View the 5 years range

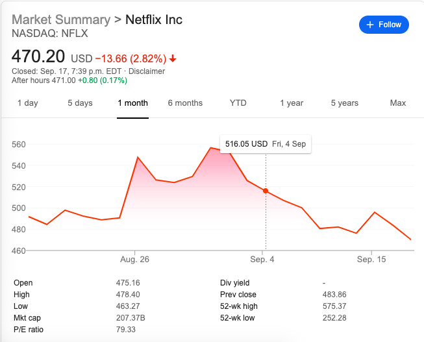coord(344,103)
